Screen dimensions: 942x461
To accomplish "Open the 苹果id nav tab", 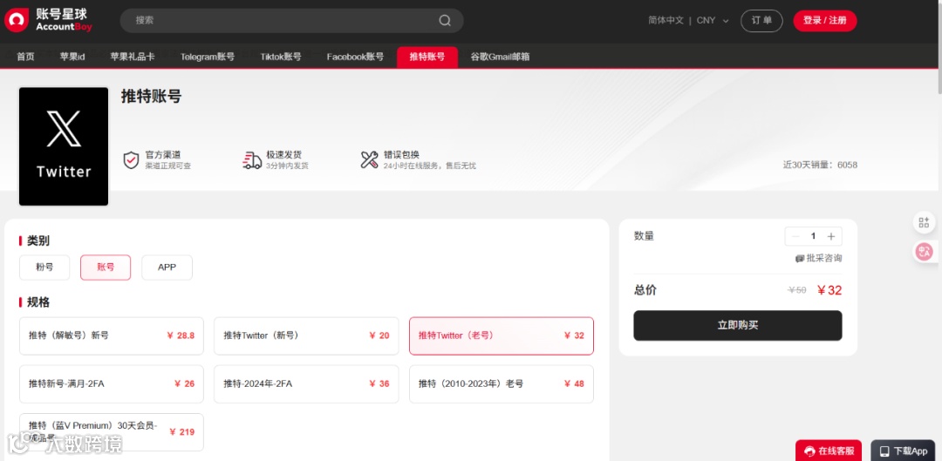I will tap(72, 57).
